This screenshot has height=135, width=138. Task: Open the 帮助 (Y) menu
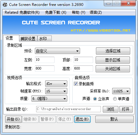pyautogui.click(x=79, y=12)
